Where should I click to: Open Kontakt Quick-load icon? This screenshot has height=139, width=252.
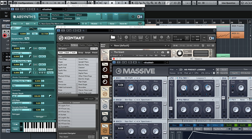pyautogui.click(x=147, y=38)
